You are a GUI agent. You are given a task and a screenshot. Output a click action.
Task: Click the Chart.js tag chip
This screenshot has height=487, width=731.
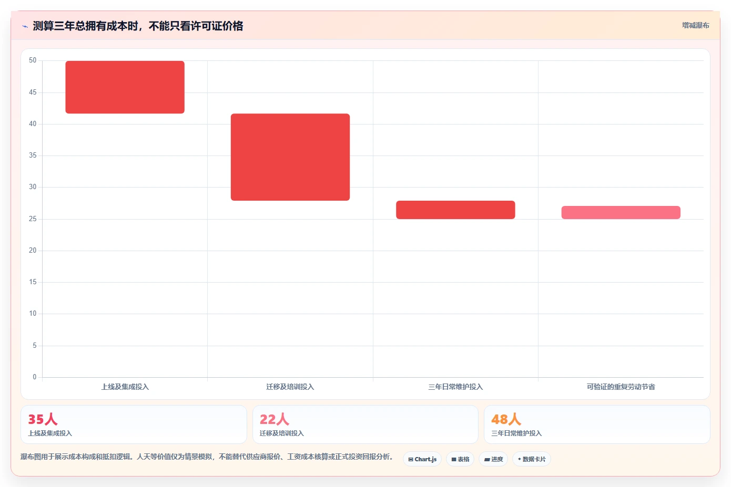(422, 459)
